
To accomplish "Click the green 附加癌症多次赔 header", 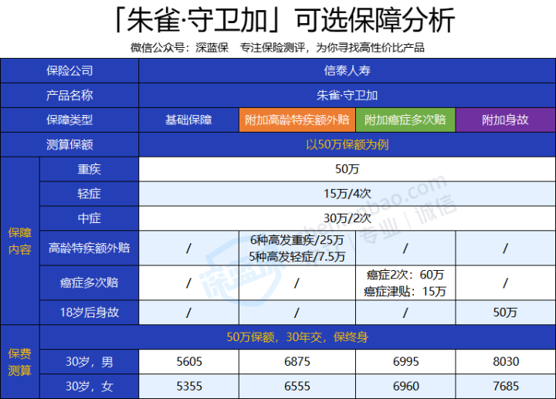I will tap(405, 120).
